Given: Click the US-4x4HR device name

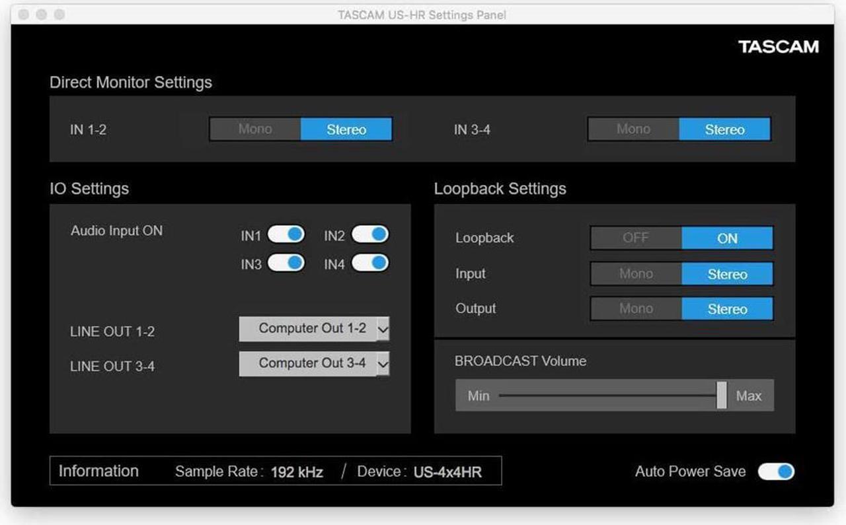Looking at the screenshot, I should click(447, 472).
